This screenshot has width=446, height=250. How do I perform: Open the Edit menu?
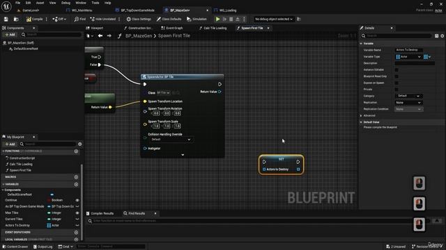[x=28, y=3]
